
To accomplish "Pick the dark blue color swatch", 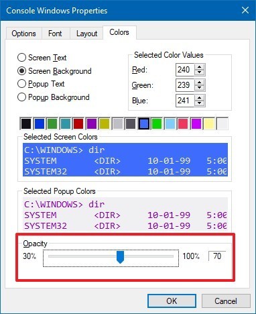I will point(40,123).
